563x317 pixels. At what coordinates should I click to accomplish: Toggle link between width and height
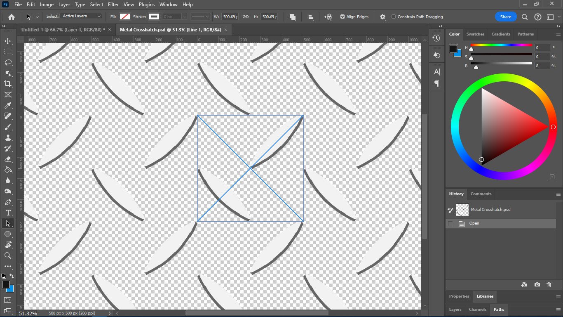tap(245, 17)
